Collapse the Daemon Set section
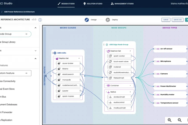The width and height of the screenshot is (188, 125). pyautogui.click(x=130, y=51)
